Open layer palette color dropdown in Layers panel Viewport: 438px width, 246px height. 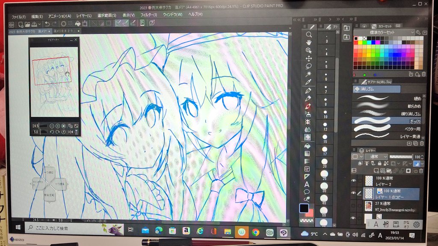tap(357, 157)
